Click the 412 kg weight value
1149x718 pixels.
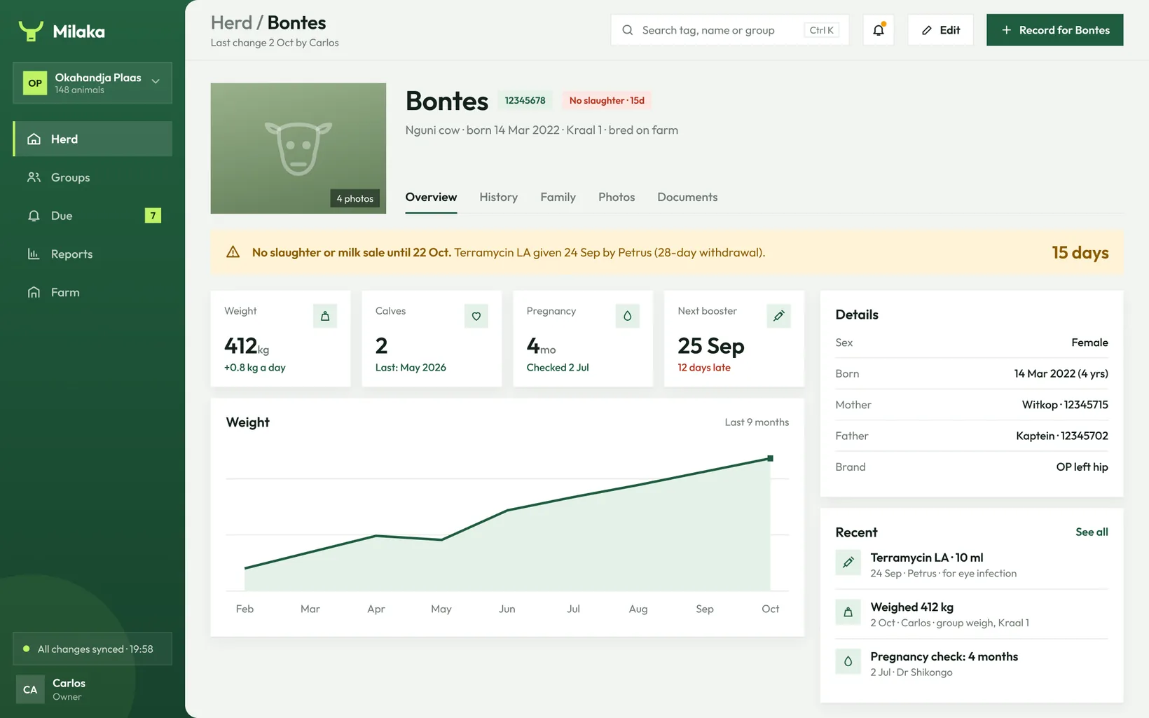pos(247,346)
